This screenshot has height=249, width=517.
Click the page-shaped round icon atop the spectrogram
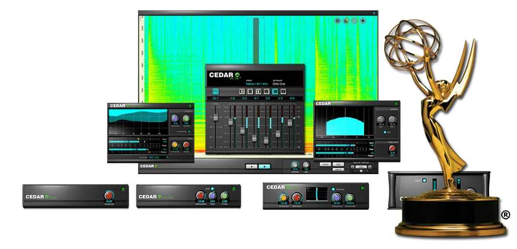pyautogui.click(x=346, y=21)
